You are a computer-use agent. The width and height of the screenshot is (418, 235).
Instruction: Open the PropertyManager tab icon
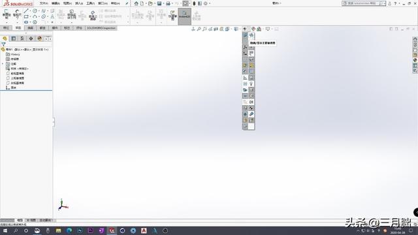coord(14,39)
